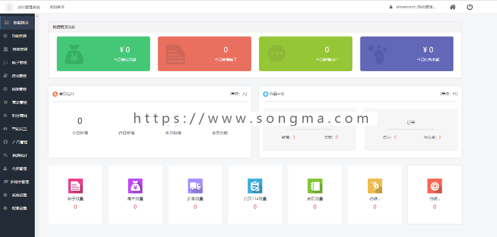This screenshot has height=237, width=497.
Task: Click the 本月新增 label
Action: (173, 133)
